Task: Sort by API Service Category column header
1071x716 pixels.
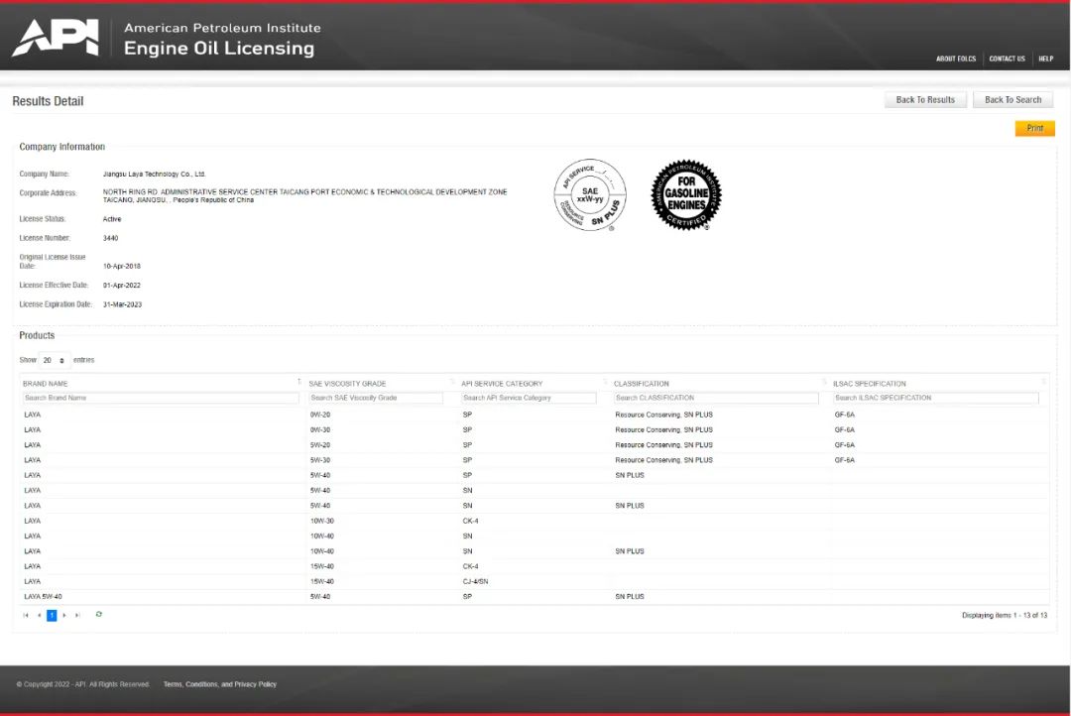Action: pyautogui.click(x=502, y=383)
